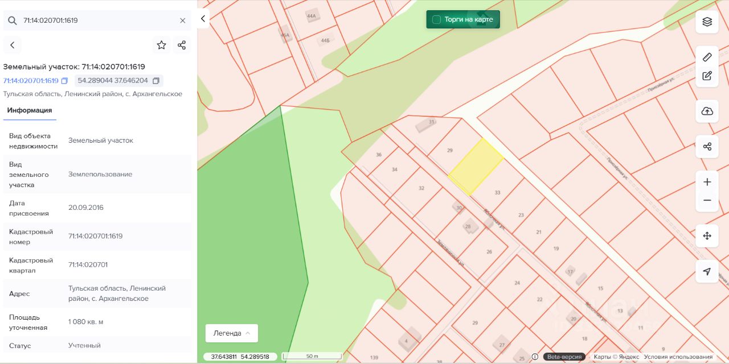Share the parcel card from info panel
Image resolution: width=729 pixels, height=364 pixels.
tap(182, 45)
